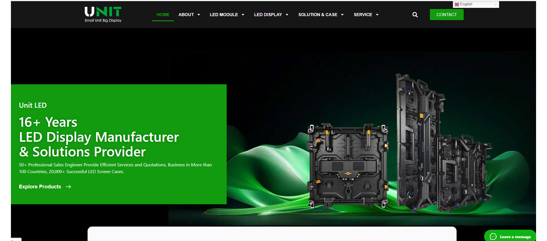Expand the SERVICE submenu arrow
547x241 pixels.
pos(377,15)
